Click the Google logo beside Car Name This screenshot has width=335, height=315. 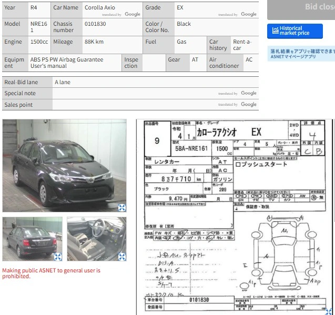point(133,14)
